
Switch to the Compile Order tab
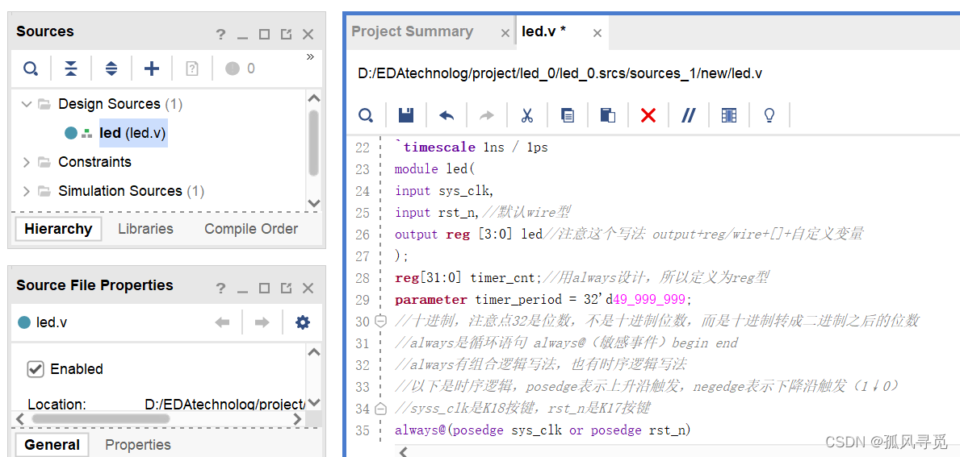[251, 229]
